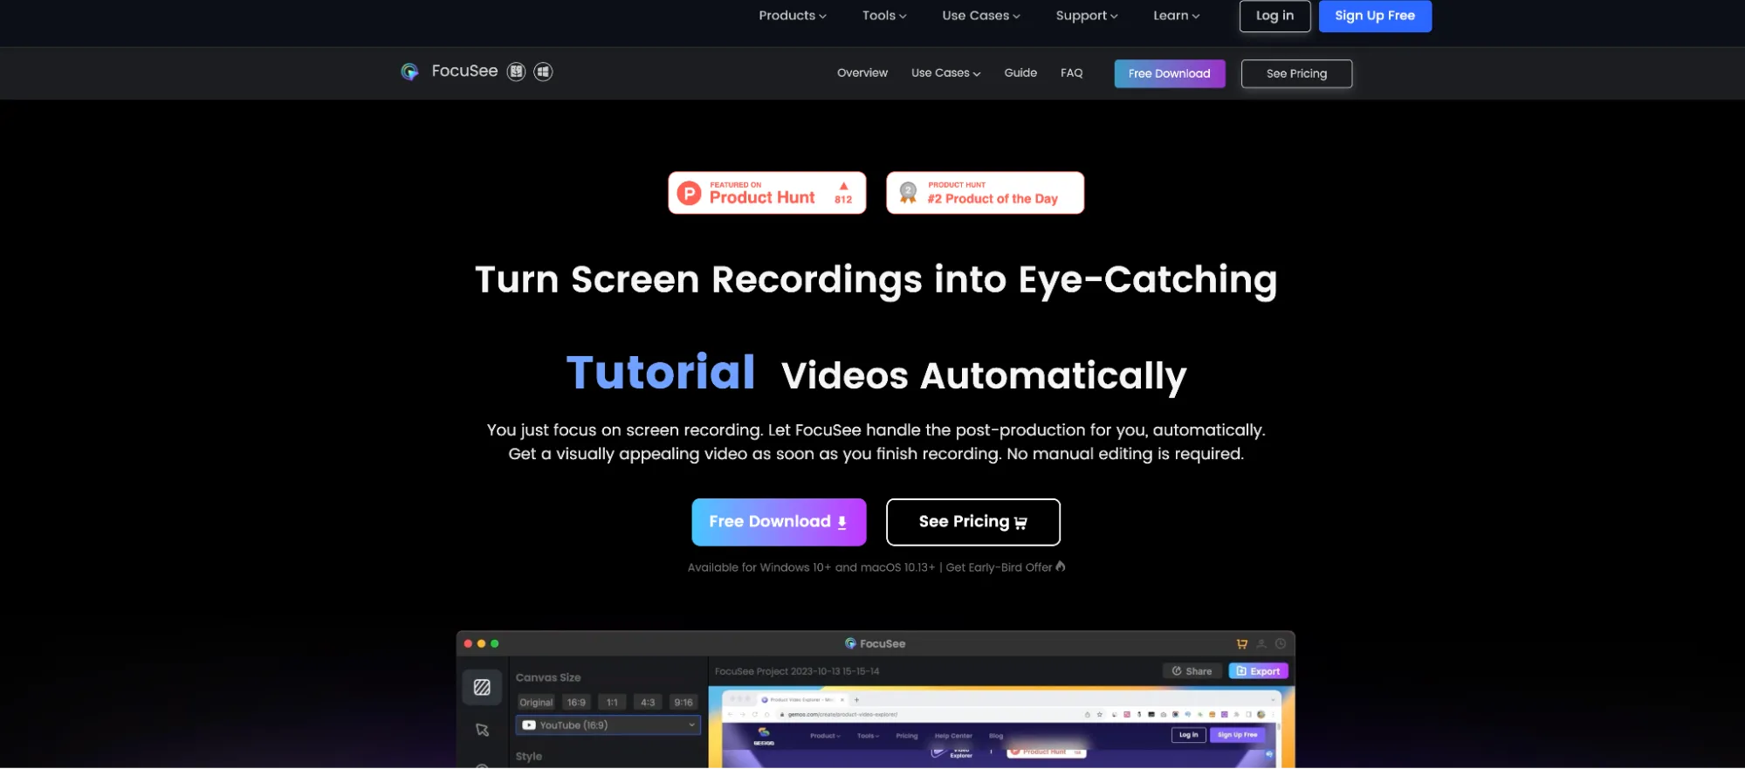Open the Guide page

1020,73
